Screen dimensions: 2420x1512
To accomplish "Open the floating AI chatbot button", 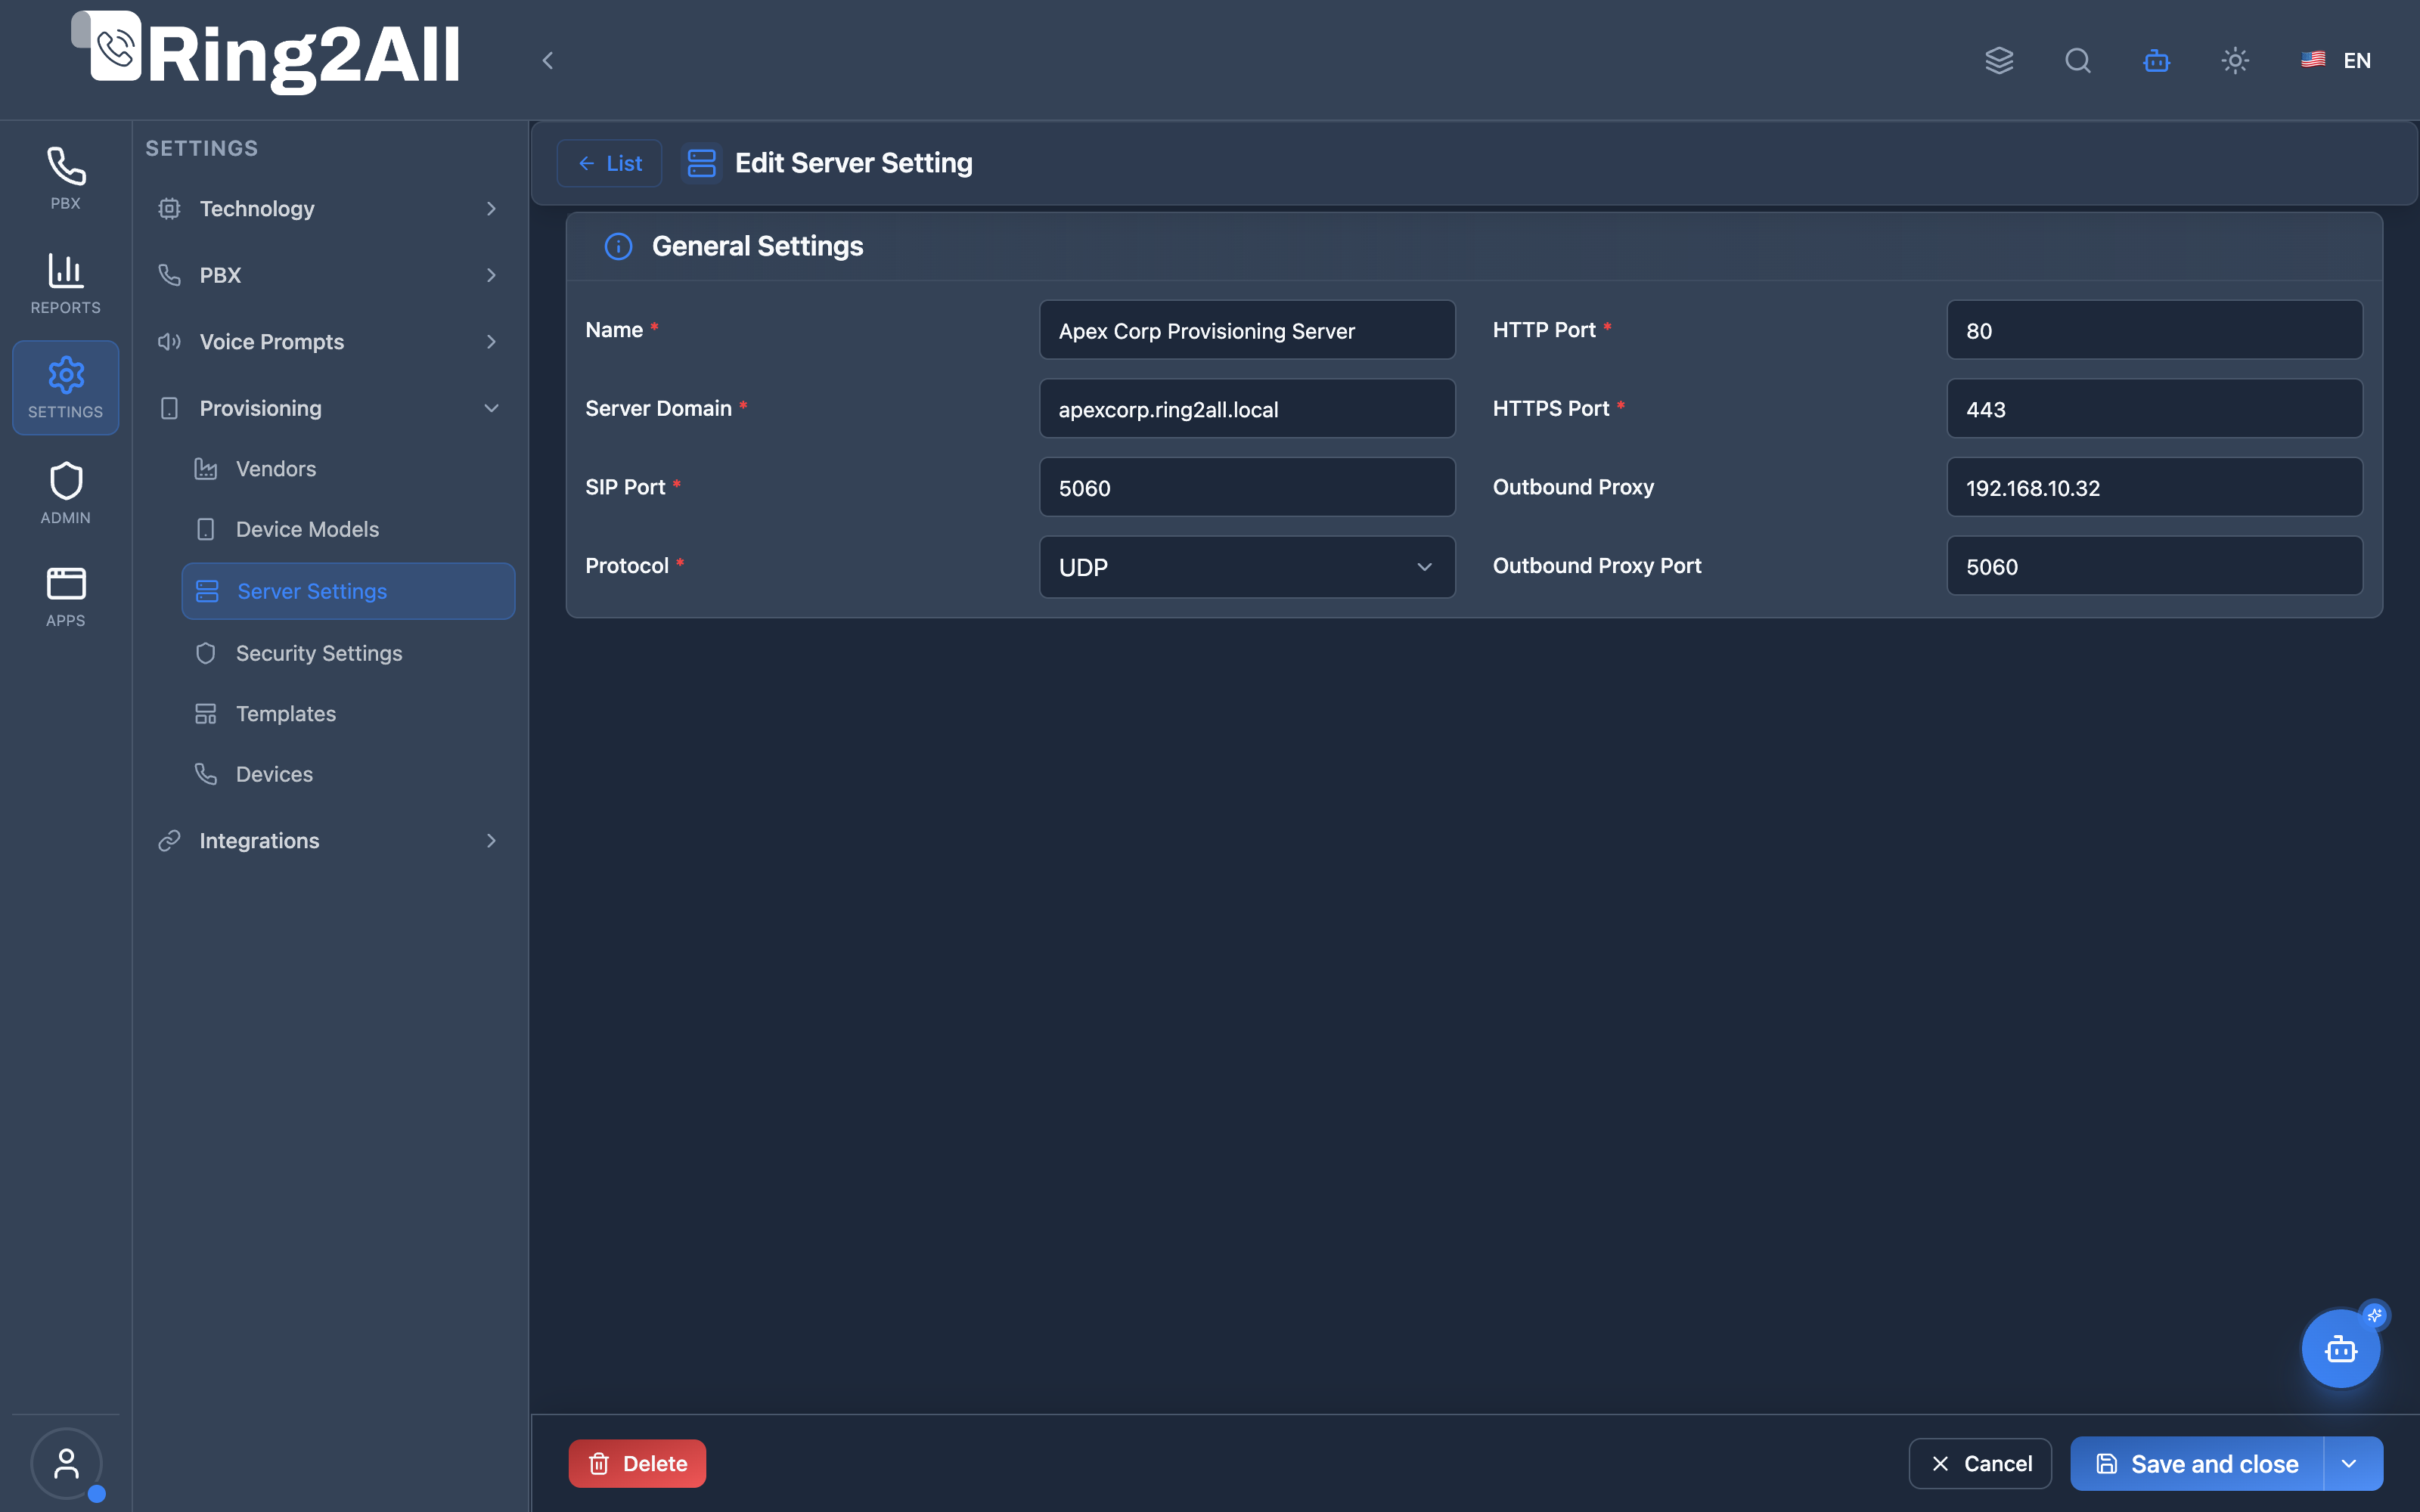I will coord(2340,1348).
